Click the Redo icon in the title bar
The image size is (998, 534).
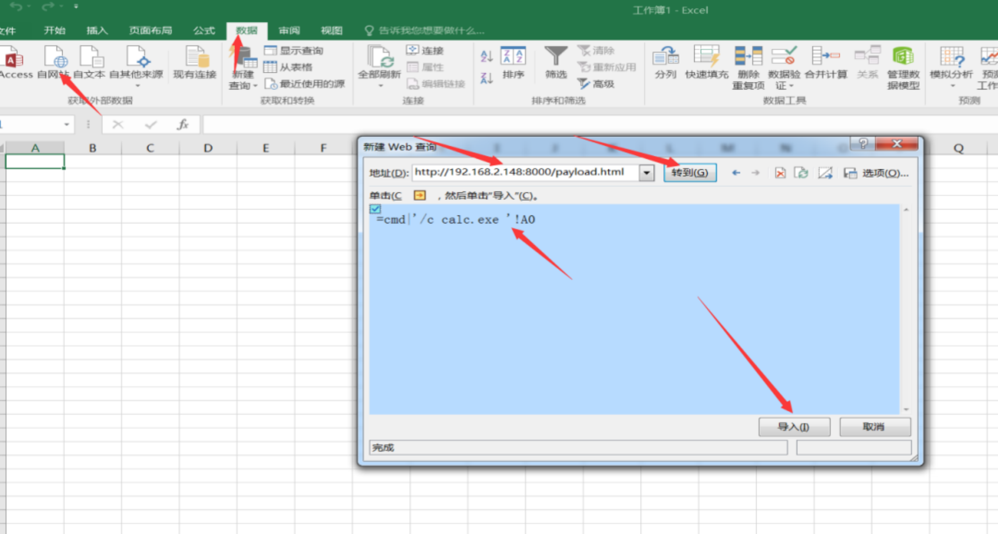48,6
